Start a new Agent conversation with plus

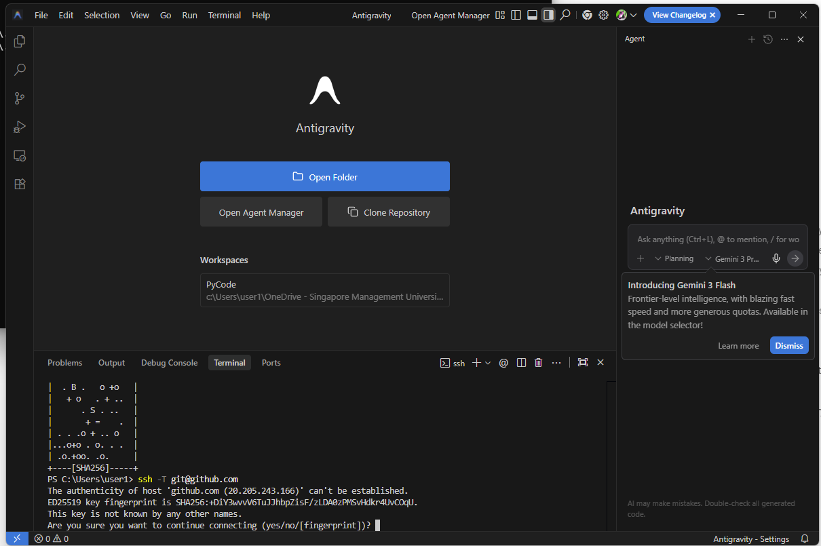point(751,39)
